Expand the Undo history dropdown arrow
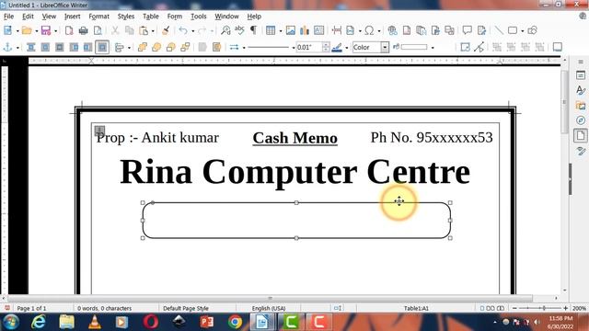Image resolution: width=589 pixels, height=331 pixels. (x=192, y=30)
